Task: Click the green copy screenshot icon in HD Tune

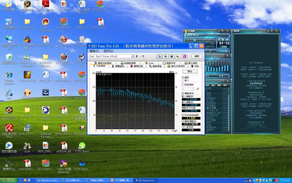Action: coord(165,56)
